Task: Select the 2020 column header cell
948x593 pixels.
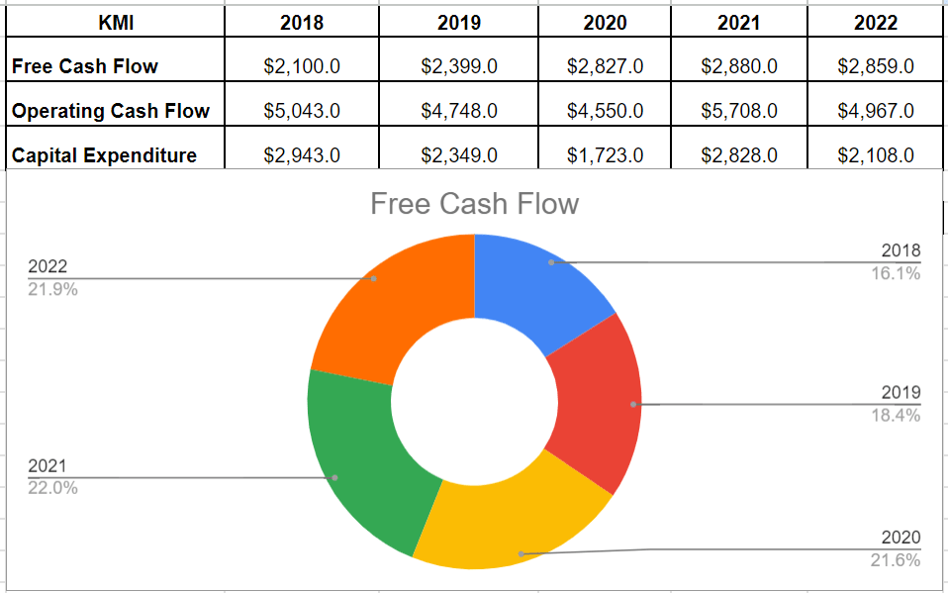Action: 605,21
